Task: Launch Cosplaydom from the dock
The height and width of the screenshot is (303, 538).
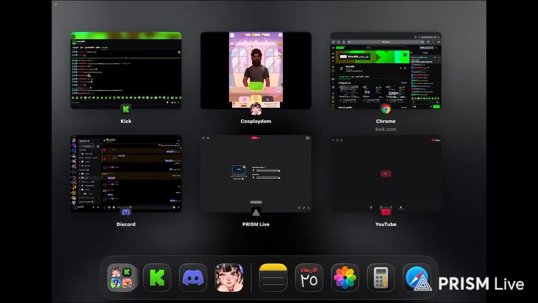Action: [x=229, y=278]
